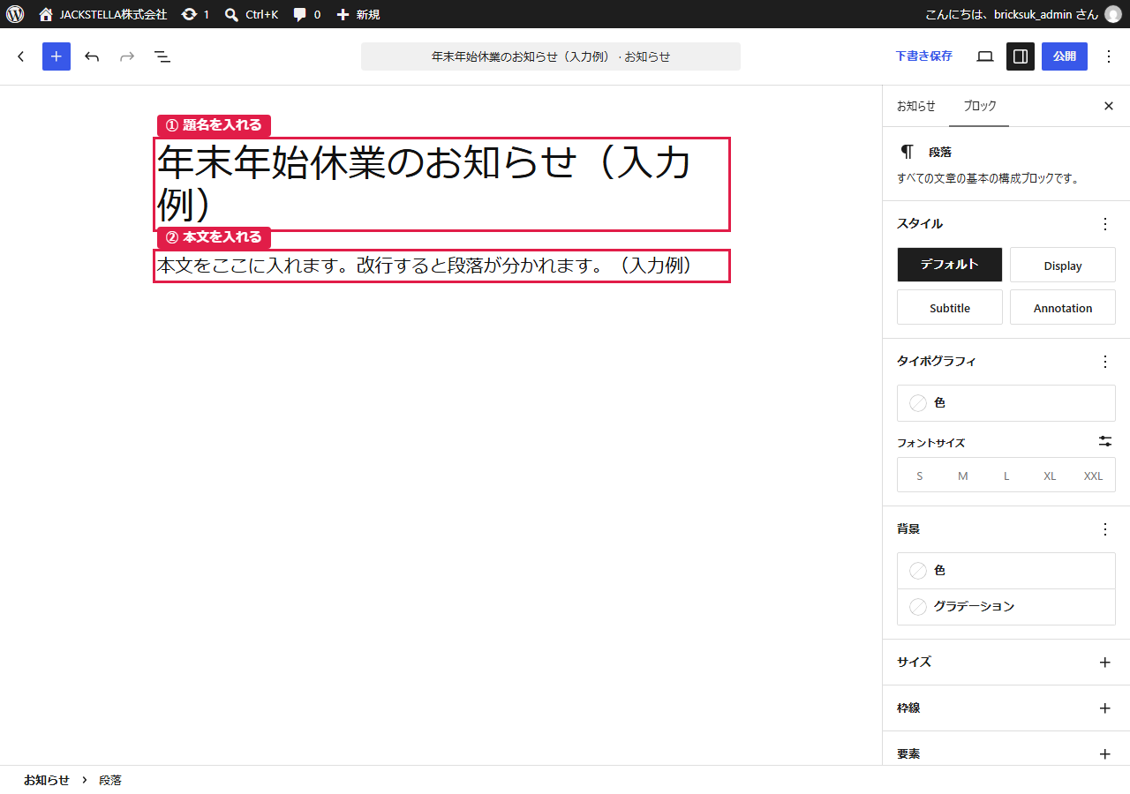Screen dimensions: 1130x794
Task: Open タイポグラフィ panel options menu
Action: point(1105,362)
